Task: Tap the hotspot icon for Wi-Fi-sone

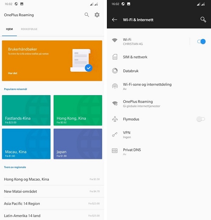Action: click(115, 86)
